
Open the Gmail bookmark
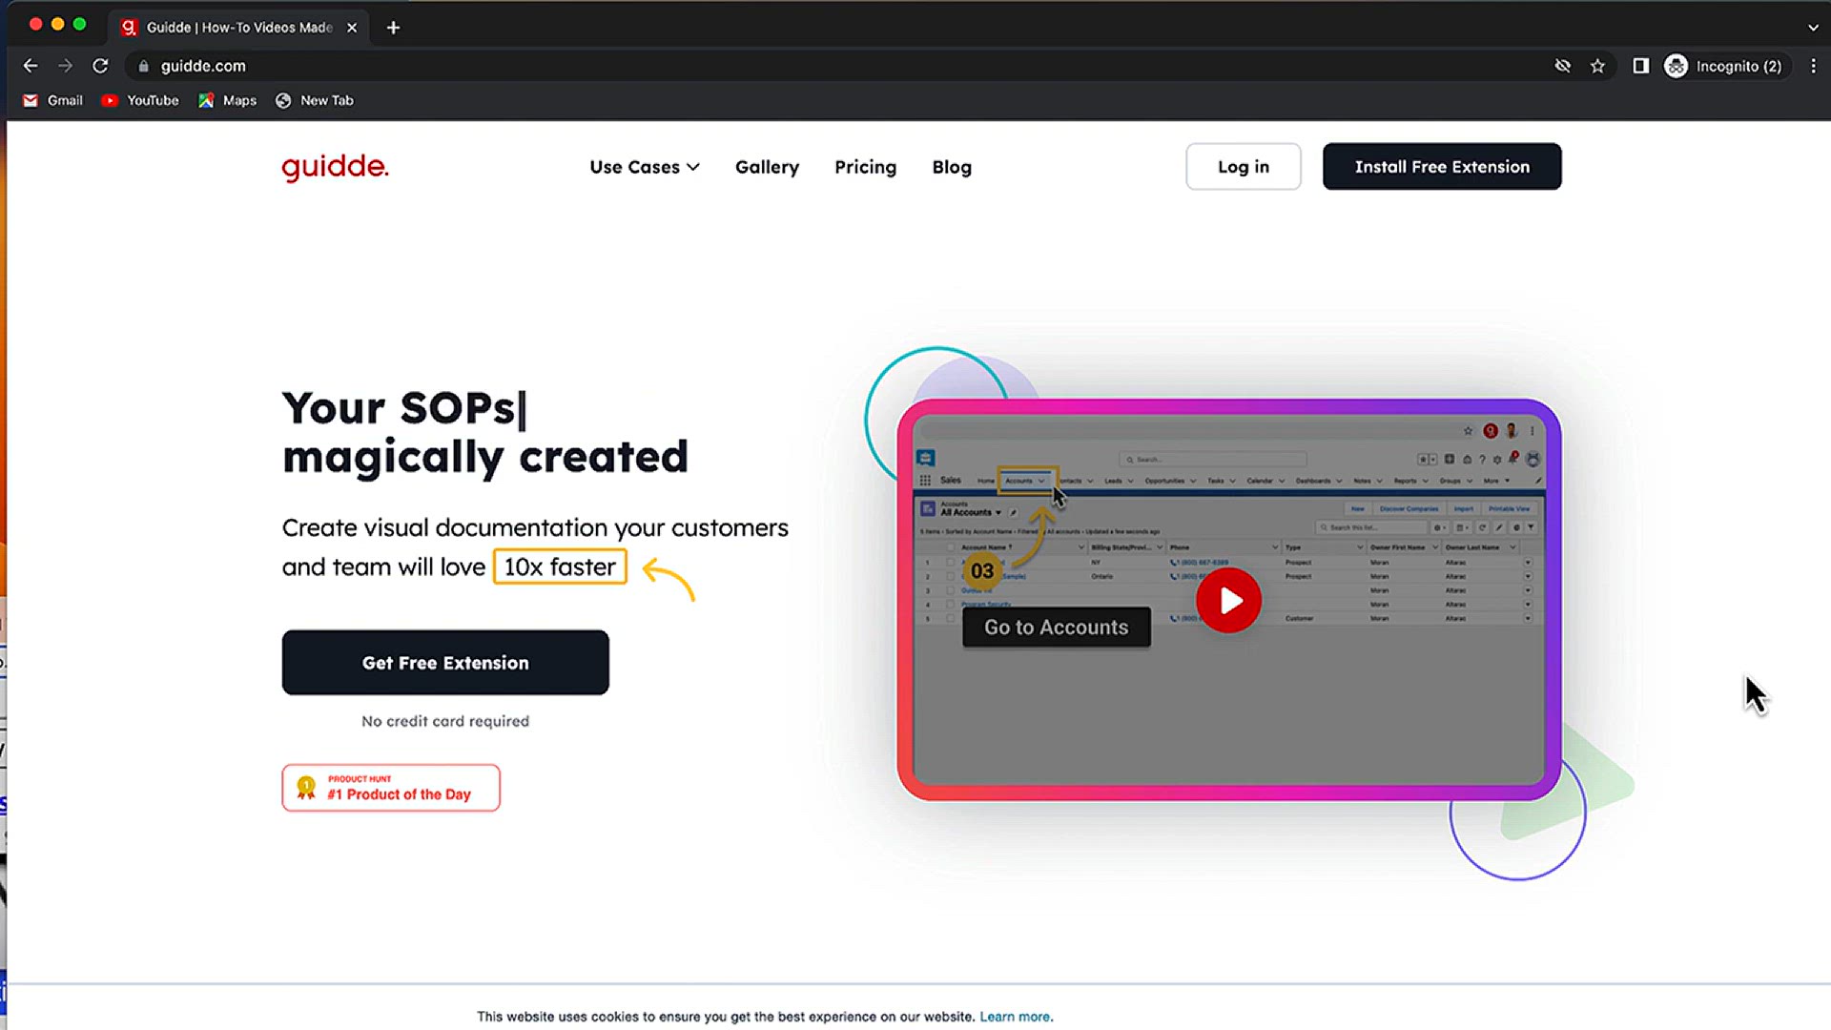point(53,100)
